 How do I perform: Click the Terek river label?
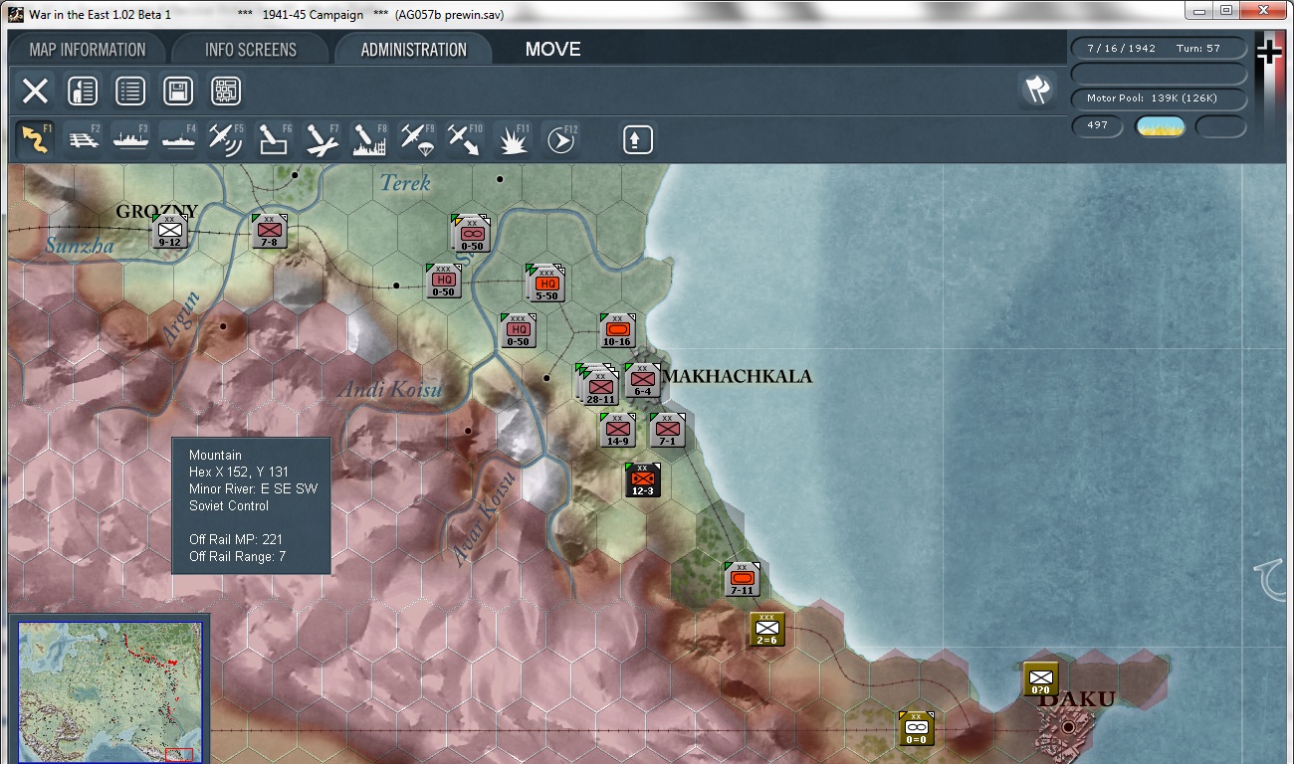(x=405, y=182)
